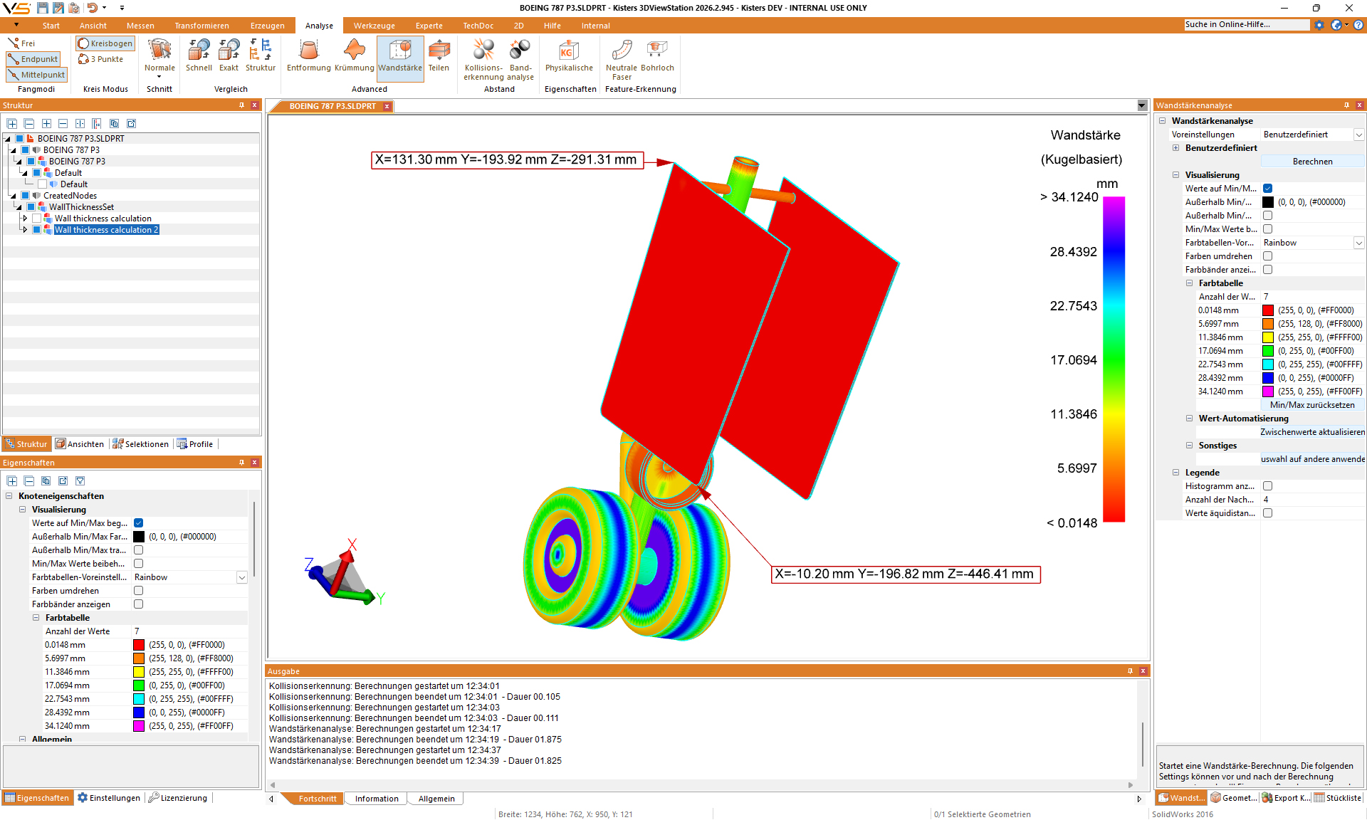Screen dimensions: 1367x820
Task: Click the undo icon in title bar
Action: pyautogui.click(x=92, y=8)
